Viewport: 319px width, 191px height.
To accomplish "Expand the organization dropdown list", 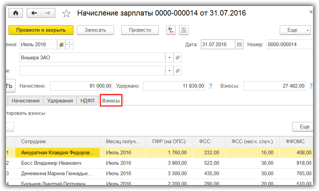I will (x=169, y=58).
